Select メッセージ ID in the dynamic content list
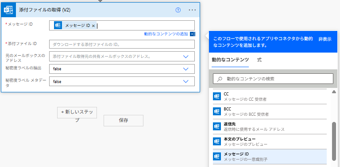This screenshot has height=167, width=340. [x=270, y=156]
